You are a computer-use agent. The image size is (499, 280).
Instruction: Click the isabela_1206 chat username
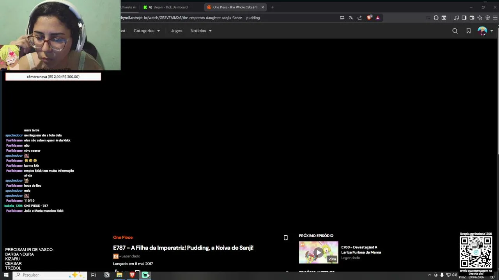point(13,206)
